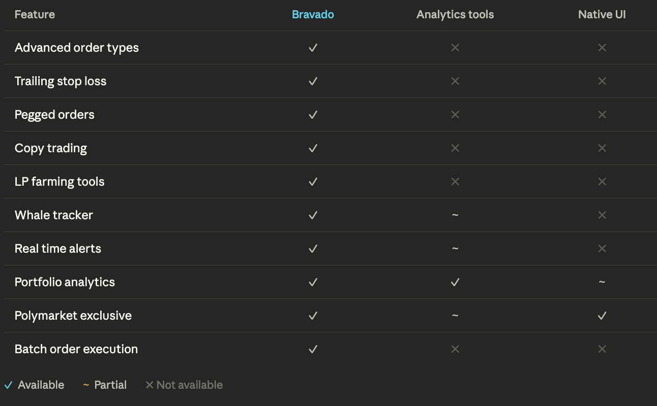Click Native UI checkmark for Polymarket exclusive
The image size is (657, 406).
(x=602, y=316)
